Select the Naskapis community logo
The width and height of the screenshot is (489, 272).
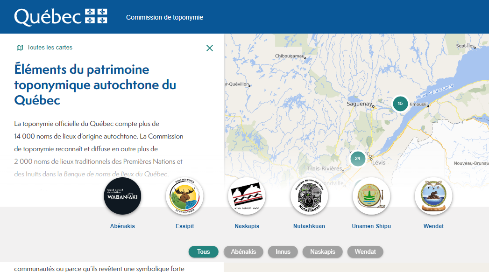pos(247,196)
